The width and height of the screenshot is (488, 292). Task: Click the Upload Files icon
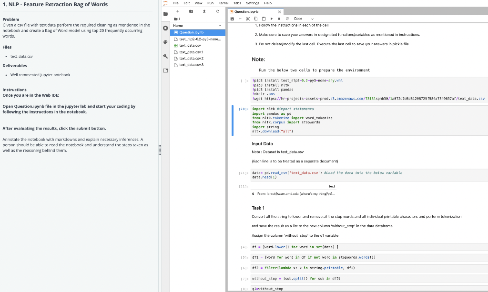(x=204, y=11)
